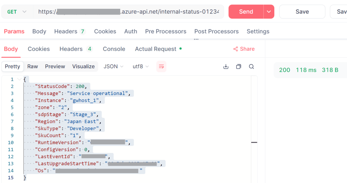Expand the Send button options arrow
Screen dimensions: 347x183
pyautogui.click(x=269, y=12)
